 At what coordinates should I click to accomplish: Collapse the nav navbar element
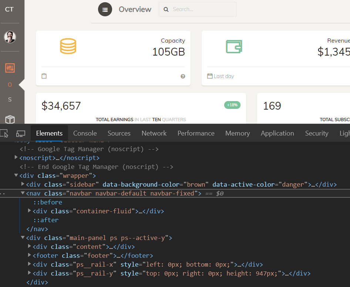[23, 193]
